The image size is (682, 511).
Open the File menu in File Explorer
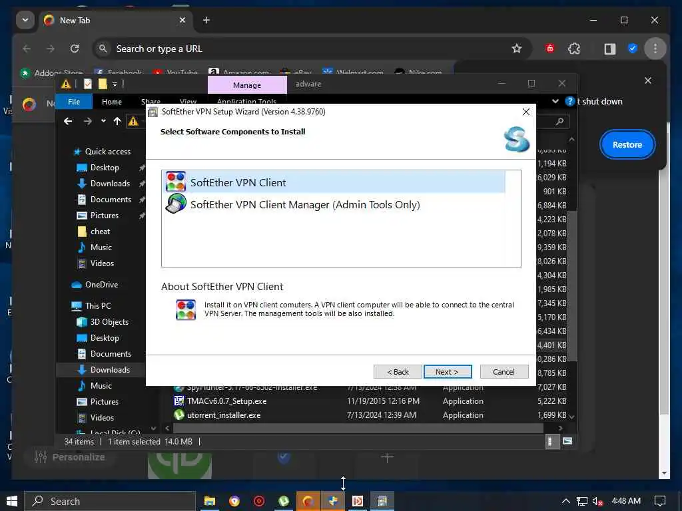coord(73,102)
